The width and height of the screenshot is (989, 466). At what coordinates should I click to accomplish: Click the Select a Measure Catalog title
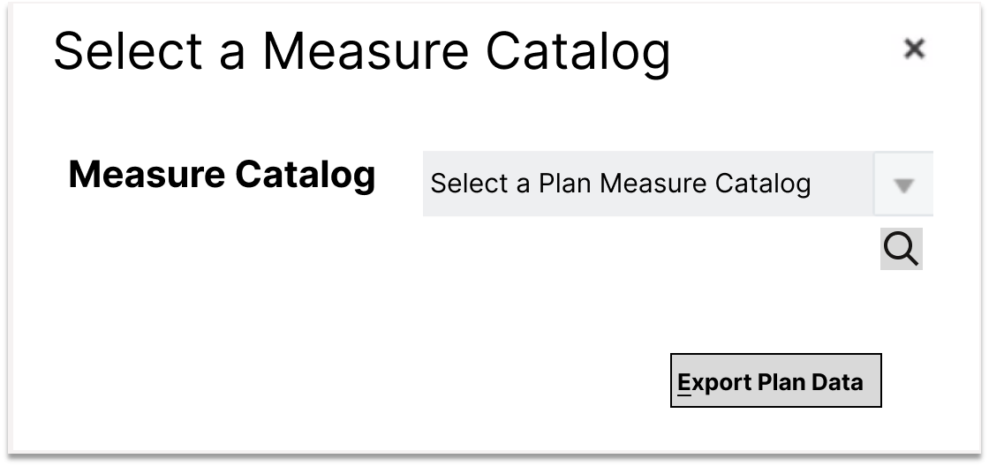(x=362, y=52)
